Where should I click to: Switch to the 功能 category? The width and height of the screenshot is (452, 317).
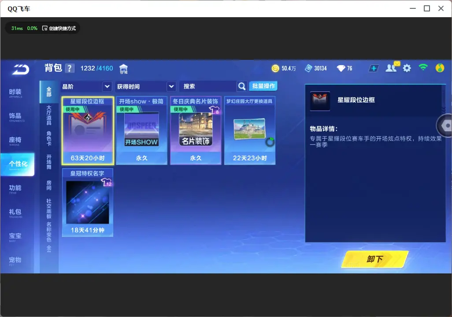click(15, 189)
